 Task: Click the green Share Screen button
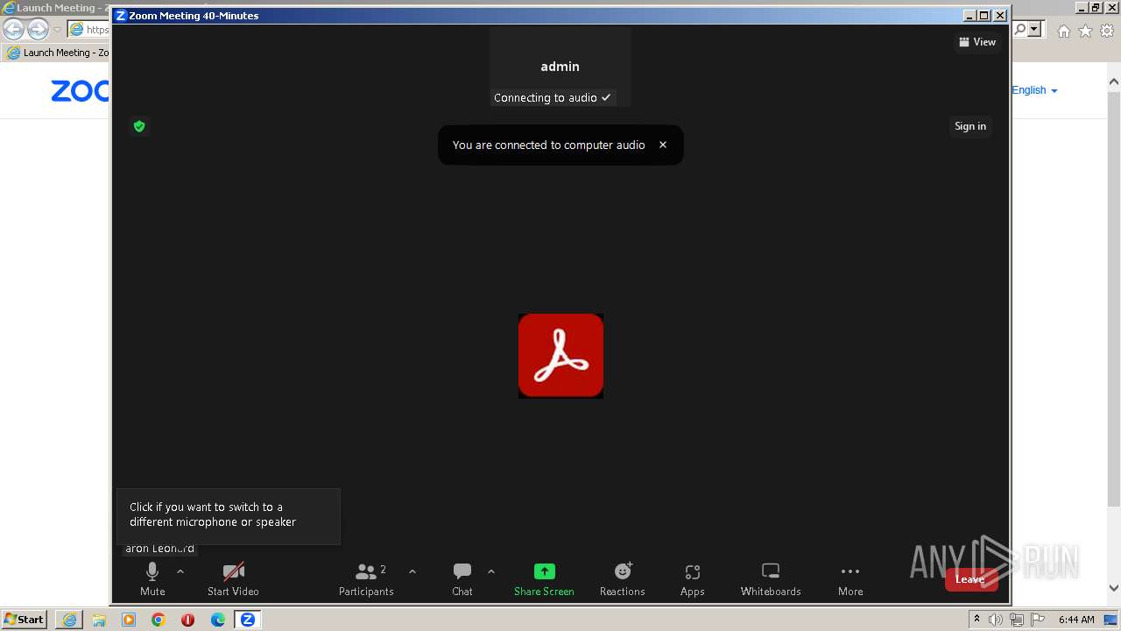pyautogui.click(x=544, y=579)
